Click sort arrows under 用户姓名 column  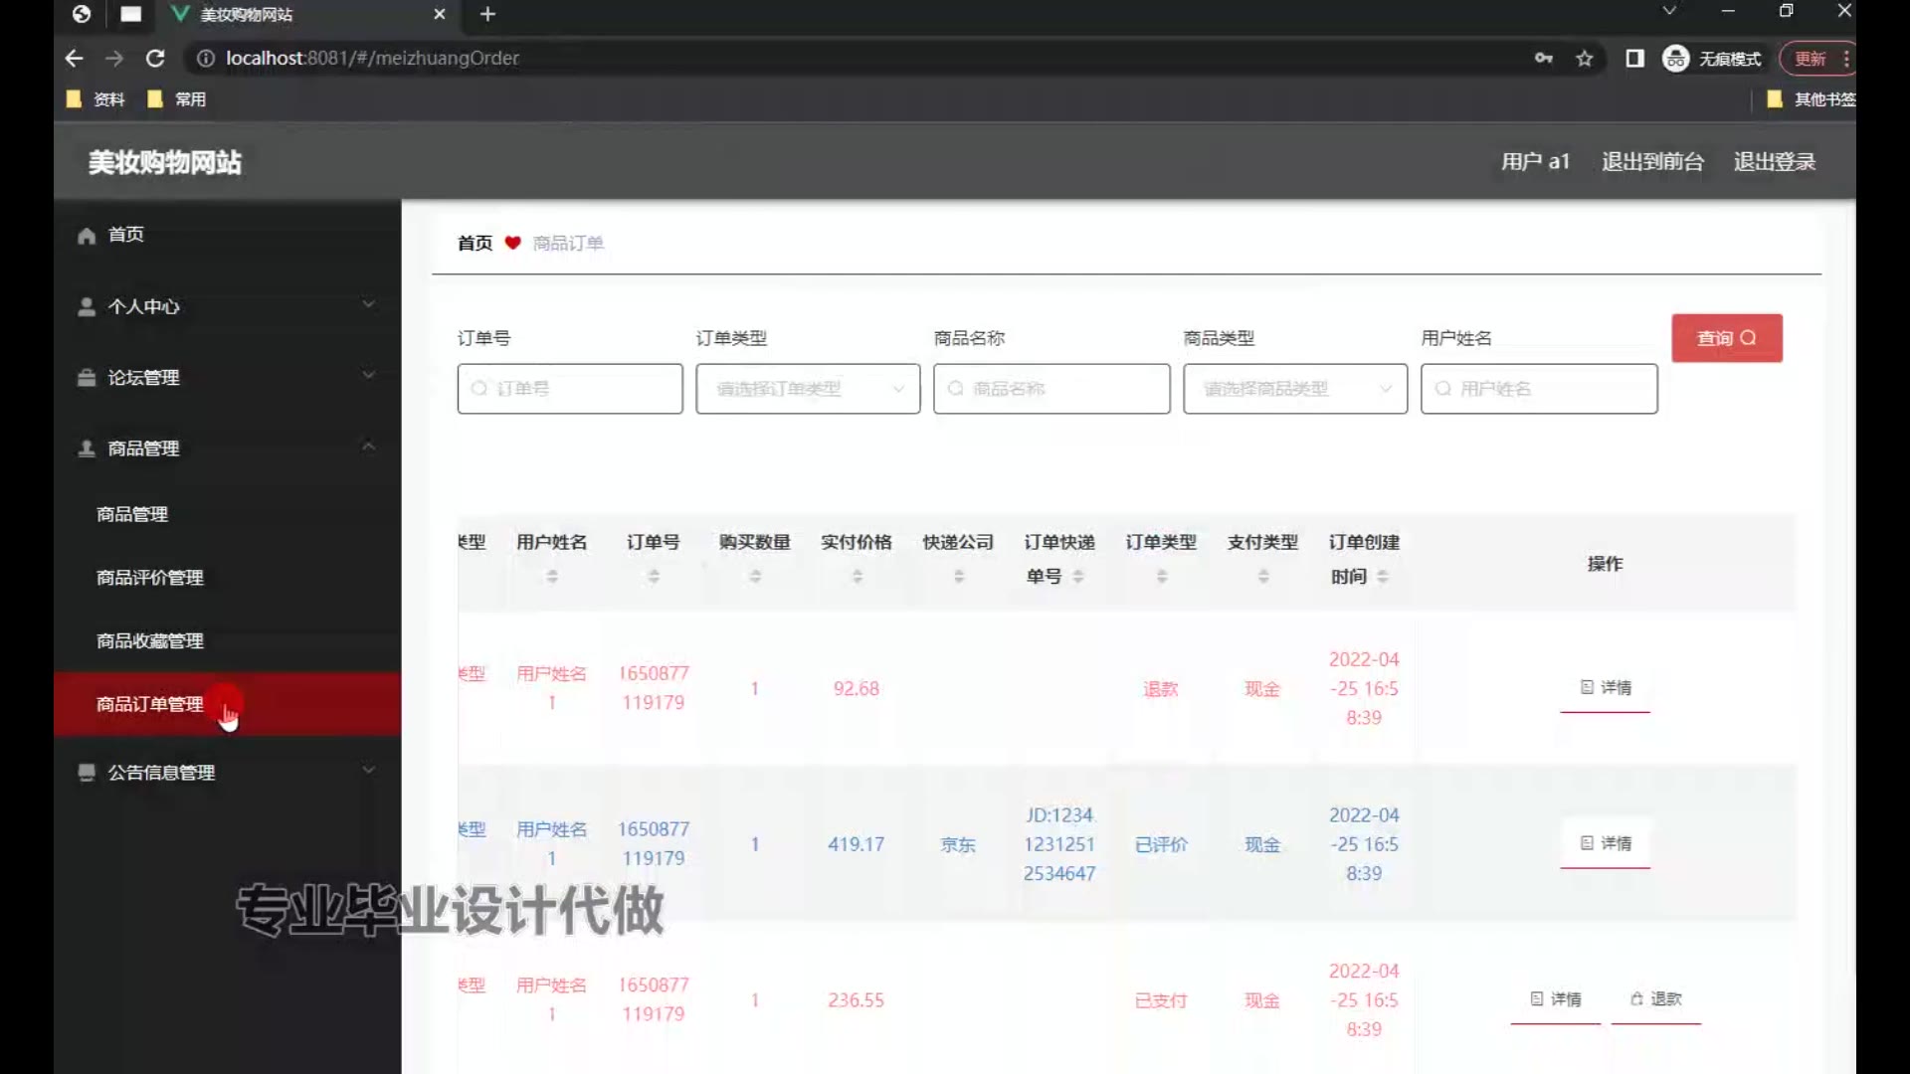[x=552, y=576]
